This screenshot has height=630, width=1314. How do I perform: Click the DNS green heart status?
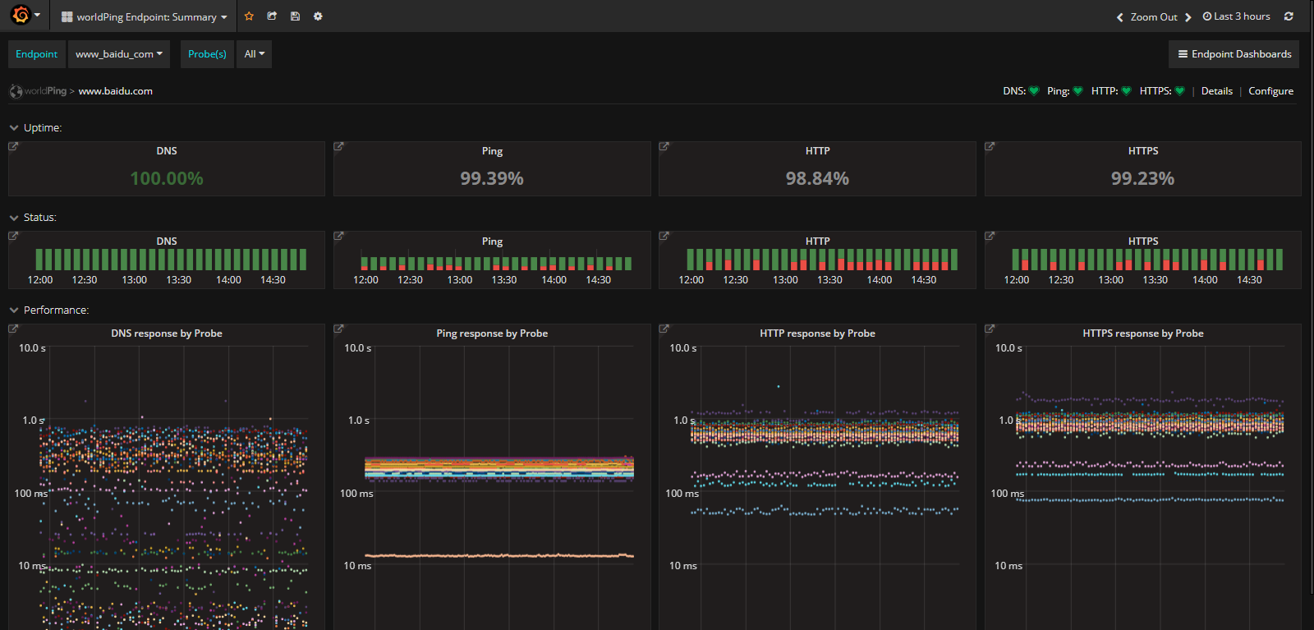(1034, 91)
